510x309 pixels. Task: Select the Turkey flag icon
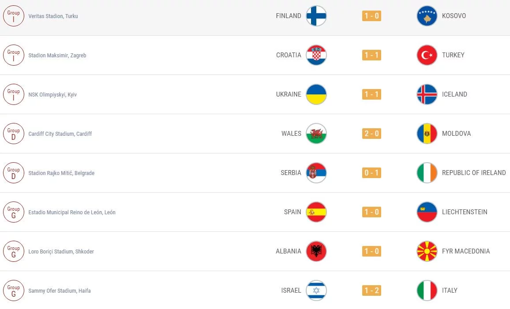(427, 55)
